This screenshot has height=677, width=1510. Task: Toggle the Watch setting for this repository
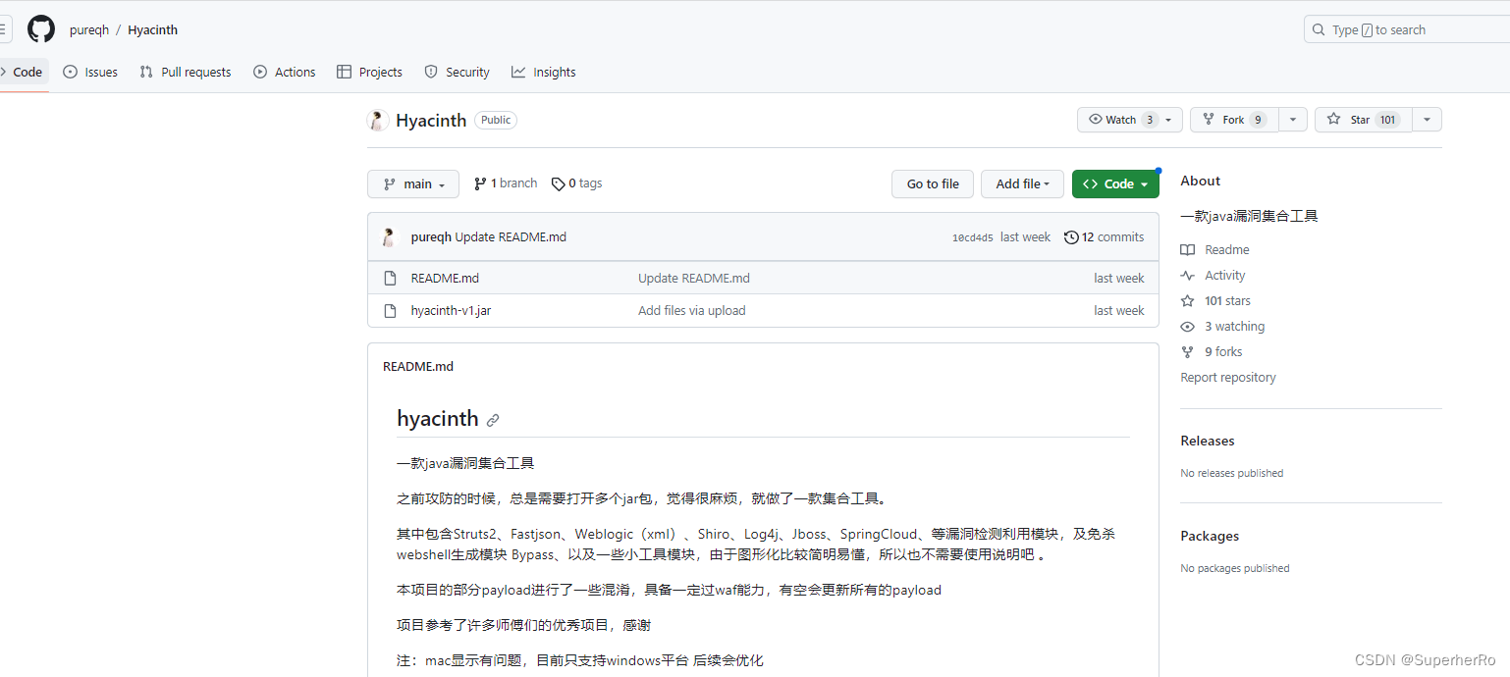coord(1120,119)
